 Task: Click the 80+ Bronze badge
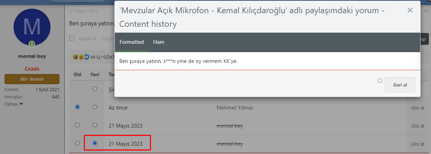(x=32, y=79)
